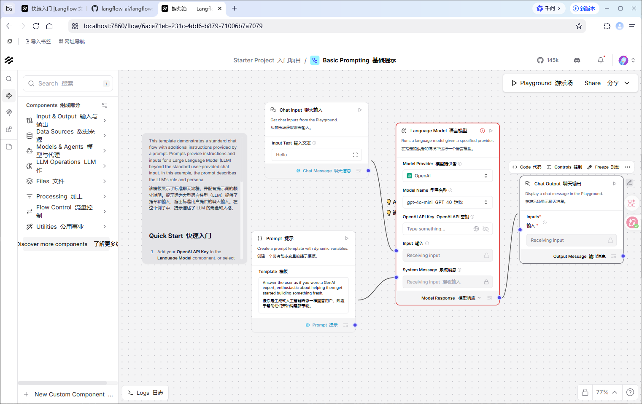The image size is (642, 404).
Task: Select the components sidebar icon
Action: (x=9, y=96)
